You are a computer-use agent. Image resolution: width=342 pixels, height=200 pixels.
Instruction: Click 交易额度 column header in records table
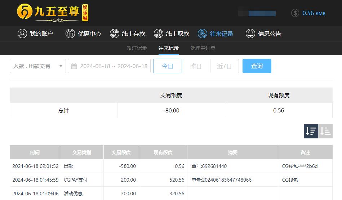(x=121, y=152)
